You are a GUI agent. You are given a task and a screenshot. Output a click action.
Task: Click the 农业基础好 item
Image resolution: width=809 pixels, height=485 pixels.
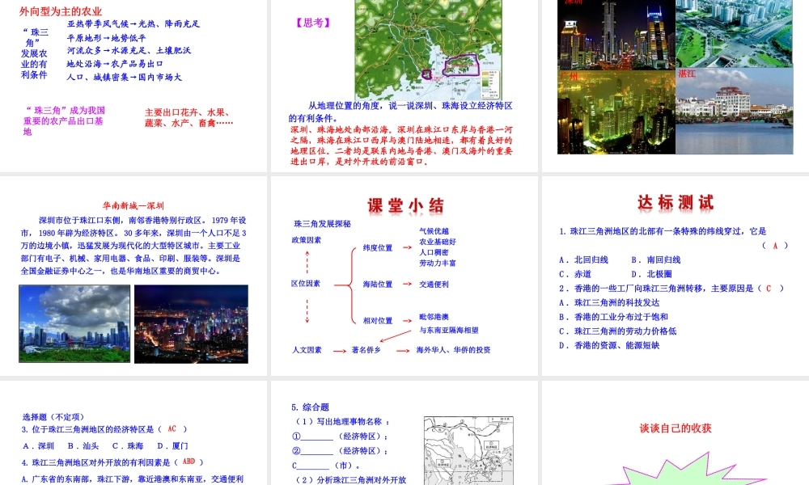click(438, 242)
